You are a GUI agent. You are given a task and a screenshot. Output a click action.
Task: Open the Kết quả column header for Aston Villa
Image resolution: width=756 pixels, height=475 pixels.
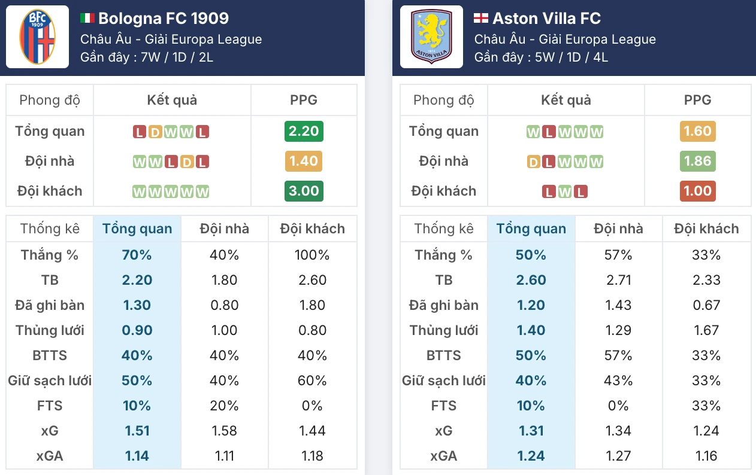(566, 100)
